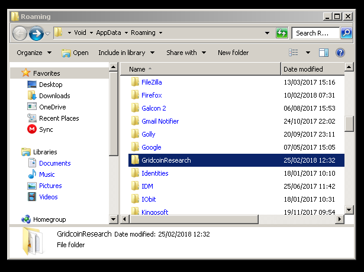Open the Organize menu
The image size is (364, 272).
click(x=34, y=53)
